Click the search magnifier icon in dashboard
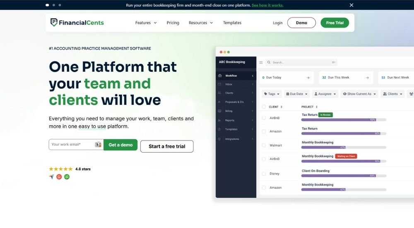The image size is (414, 228). pyautogui.click(x=269, y=63)
